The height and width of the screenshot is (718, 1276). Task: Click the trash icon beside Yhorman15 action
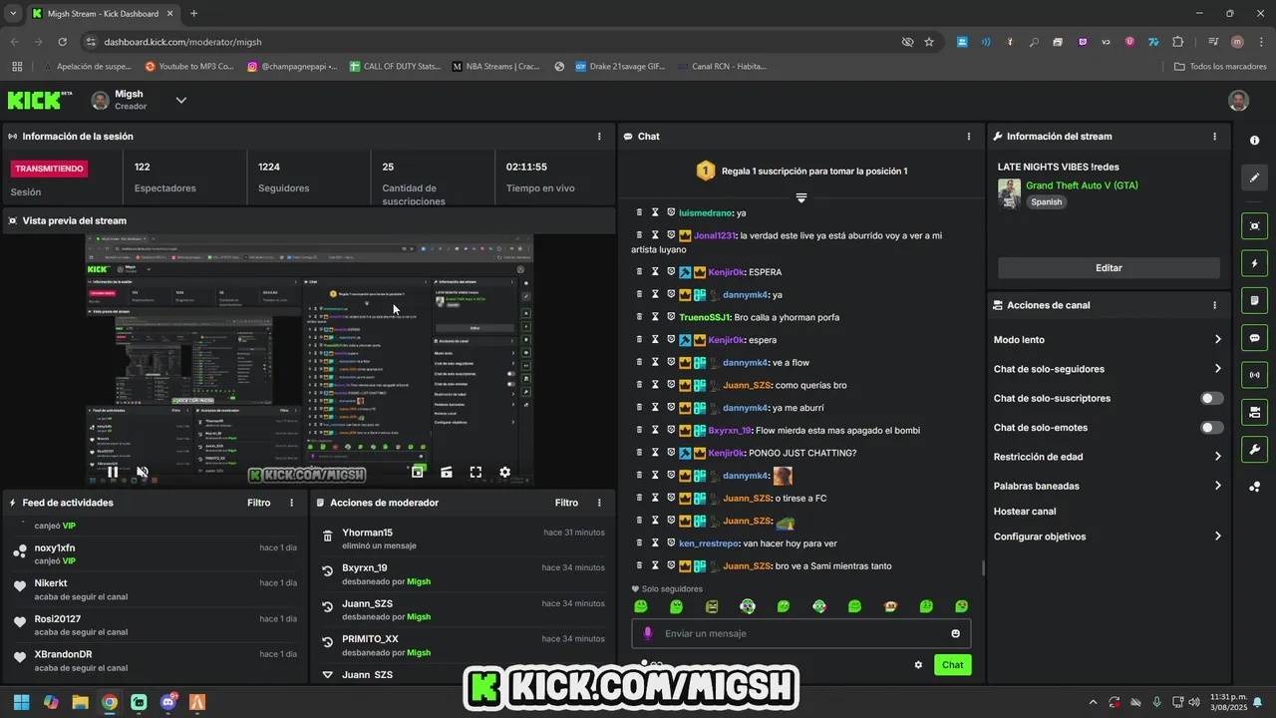pyautogui.click(x=327, y=538)
